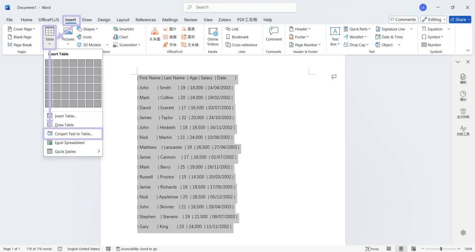
Task: Insert a Page Break
Action: click(19, 45)
